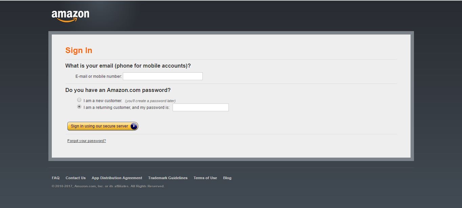Screen dimensions: 462x208
Task: Go to Contact Us in the footer
Action: tap(75, 178)
